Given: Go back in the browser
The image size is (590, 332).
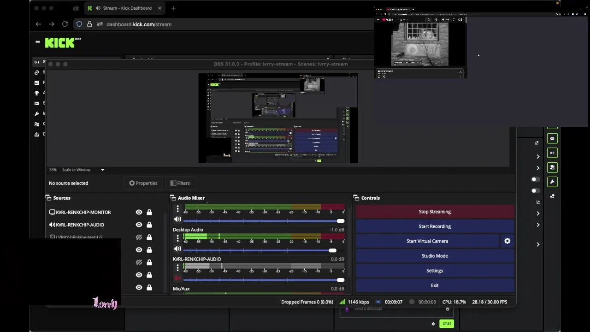Looking at the screenshot, I should 38,24.
